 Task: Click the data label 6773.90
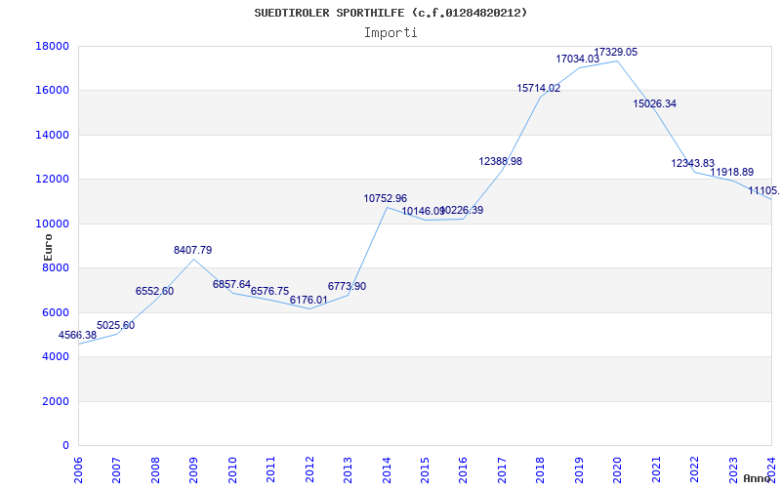pyautogui.click(x=347, y=286)
